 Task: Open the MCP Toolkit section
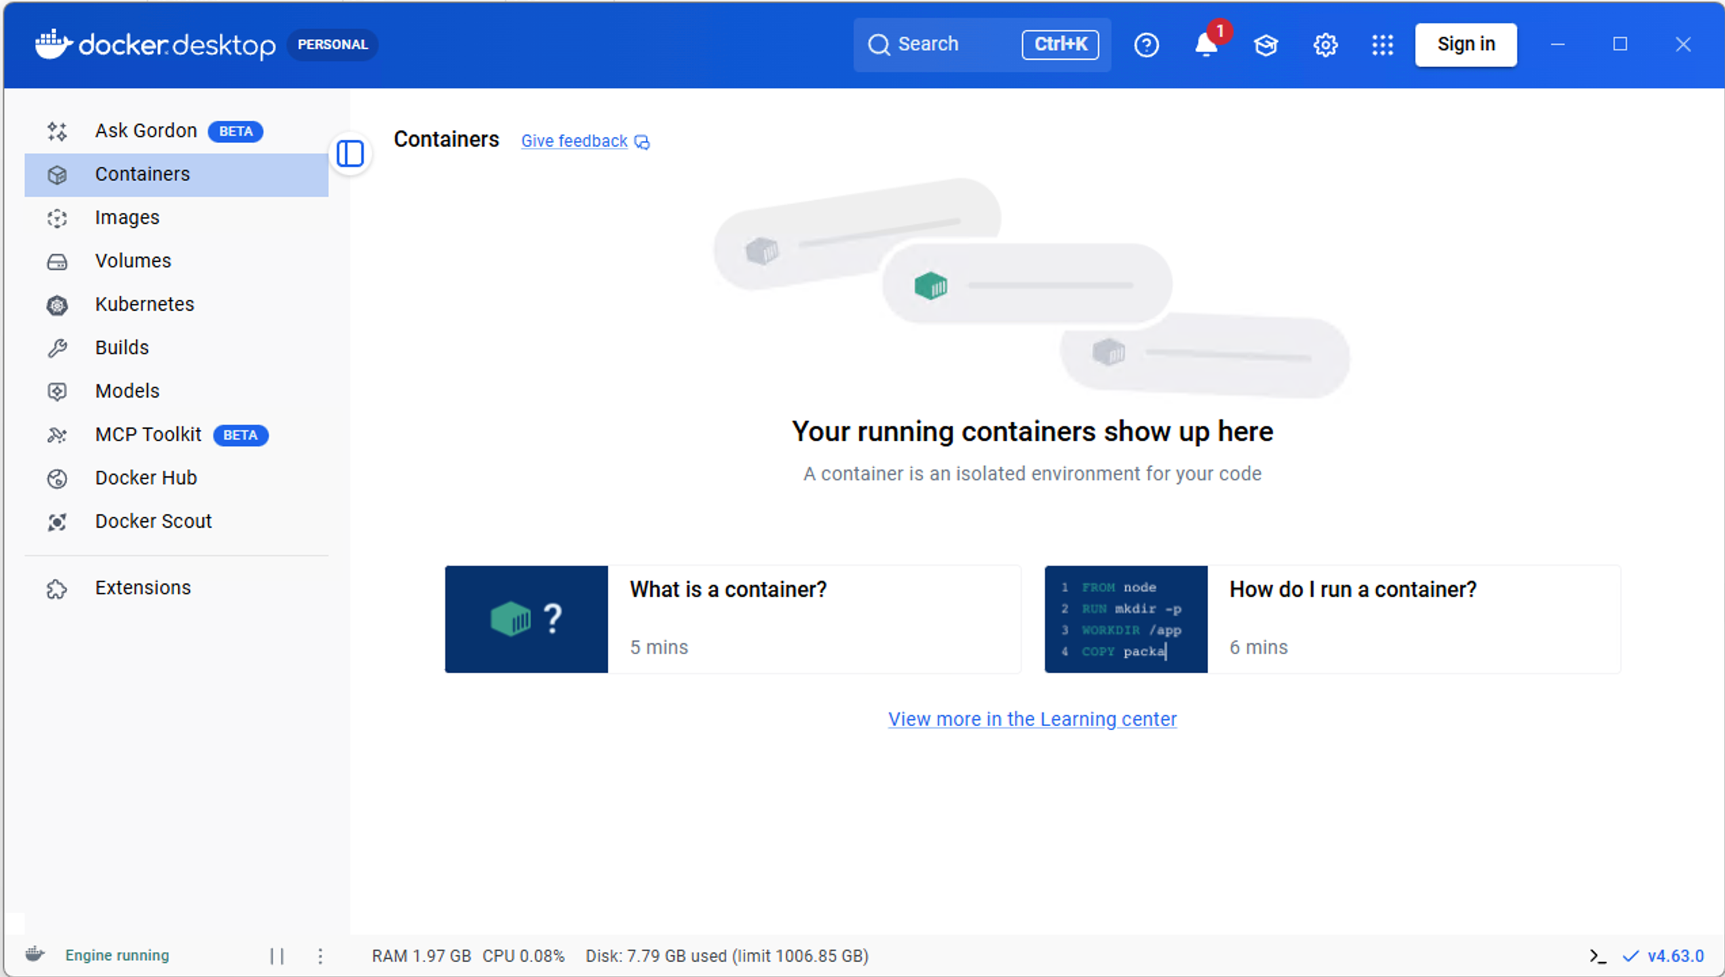click(x=148, y=434)
